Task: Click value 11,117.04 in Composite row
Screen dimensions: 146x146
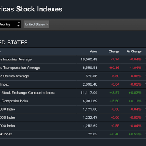Action: 89,93
